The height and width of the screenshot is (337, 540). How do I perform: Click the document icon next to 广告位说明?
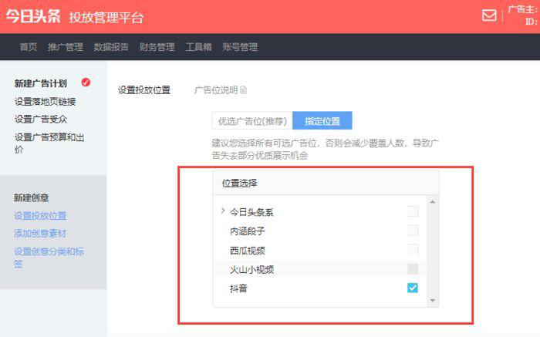(x=244, y=90)
